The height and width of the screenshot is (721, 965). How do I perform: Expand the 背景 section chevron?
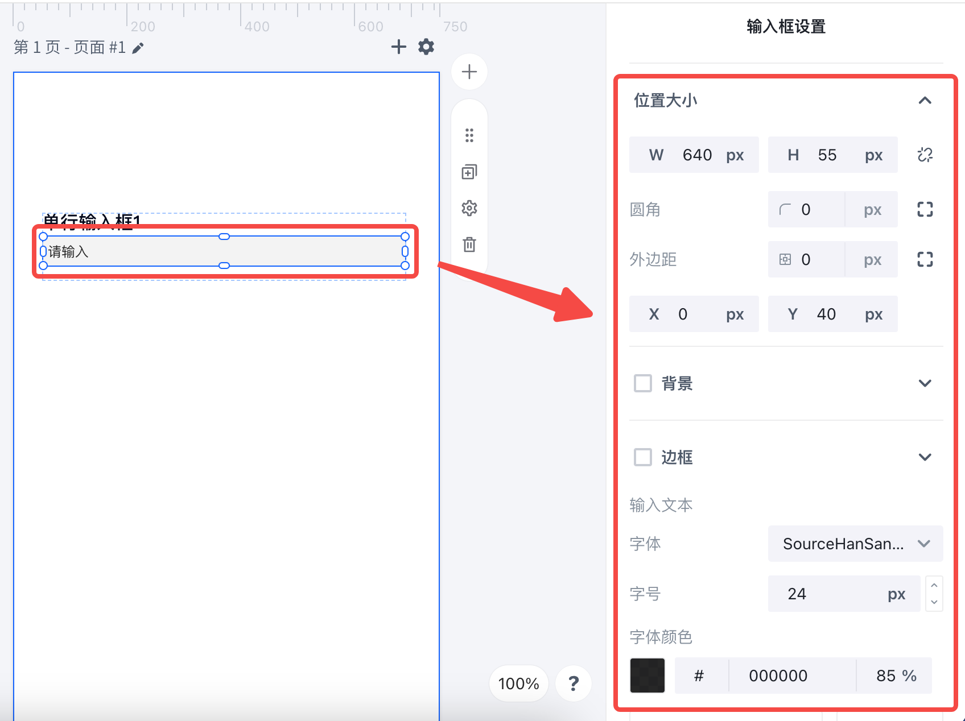point(925,383)
